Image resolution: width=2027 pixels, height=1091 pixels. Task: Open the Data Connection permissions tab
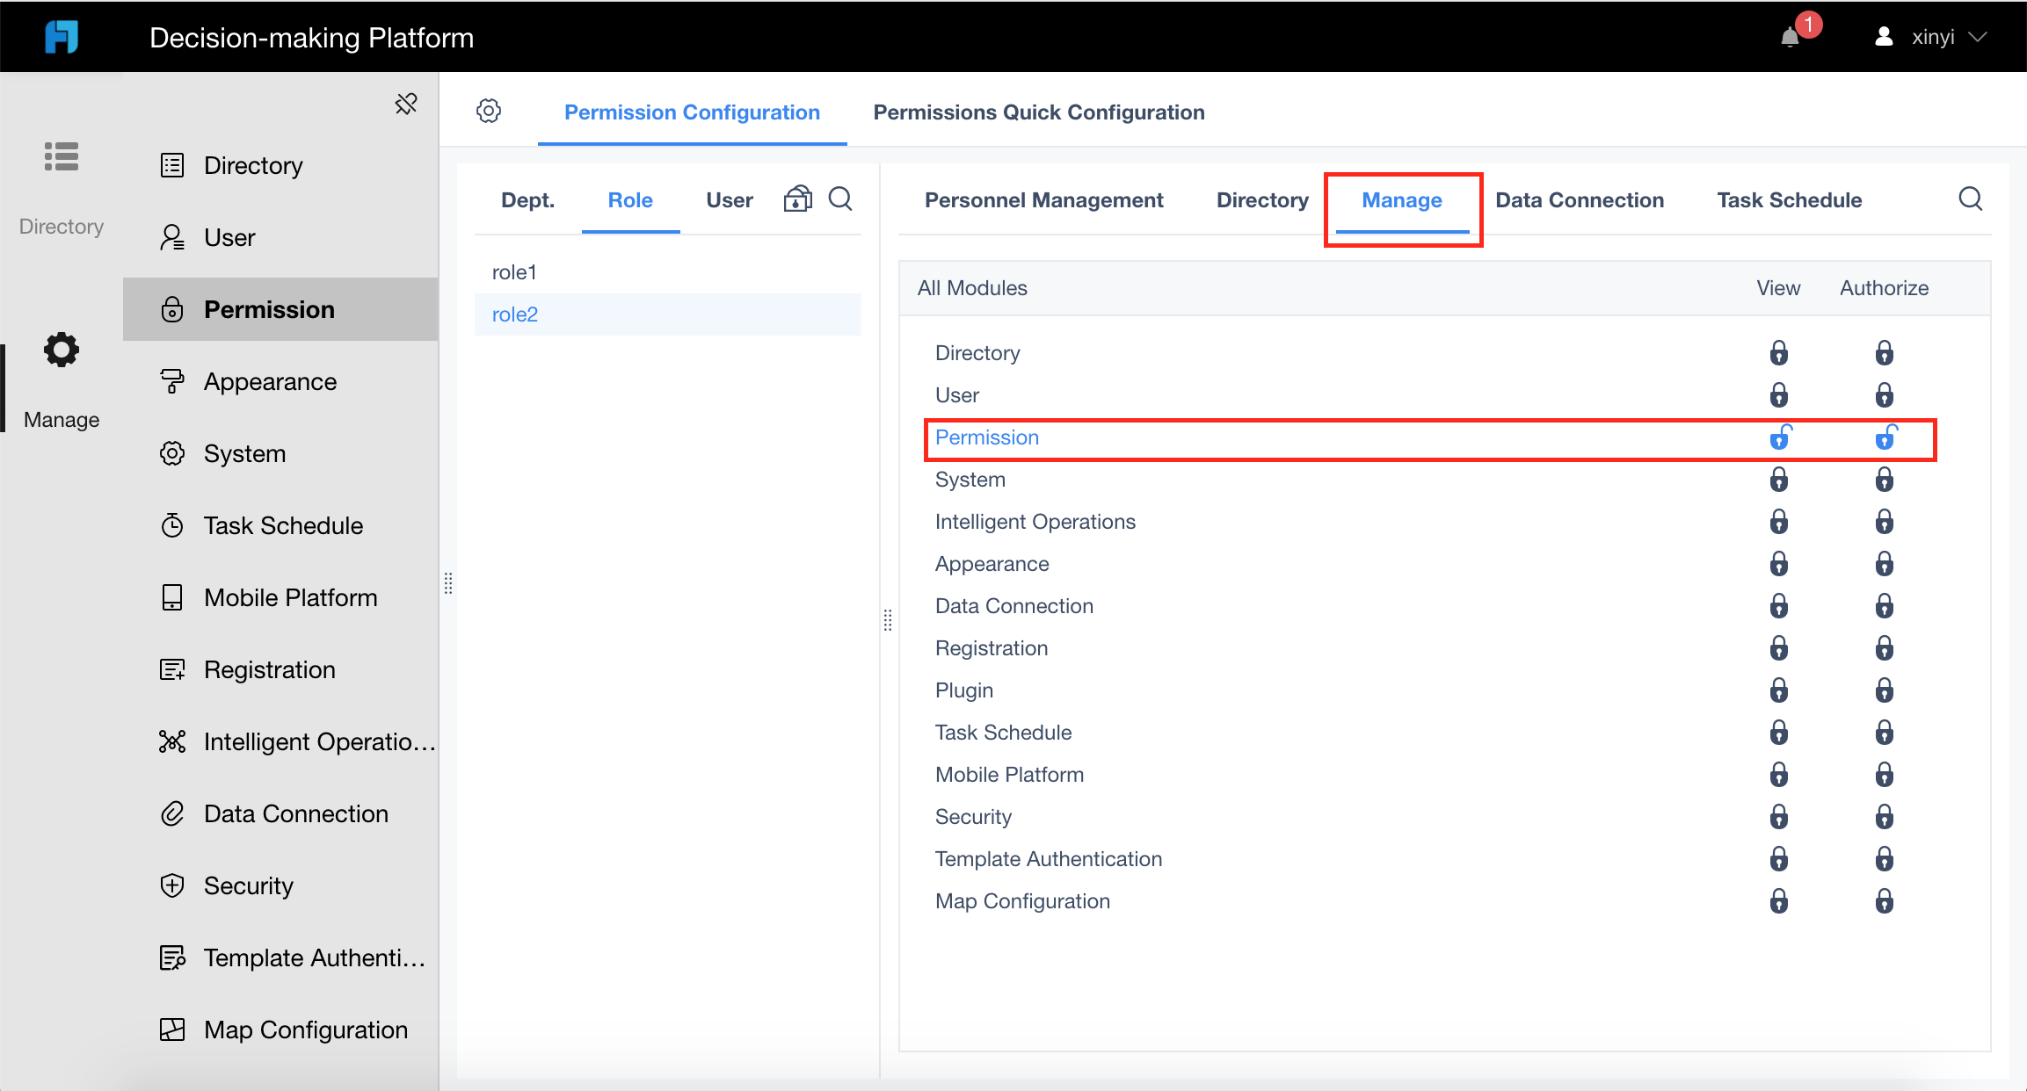tap(1580, 200)
